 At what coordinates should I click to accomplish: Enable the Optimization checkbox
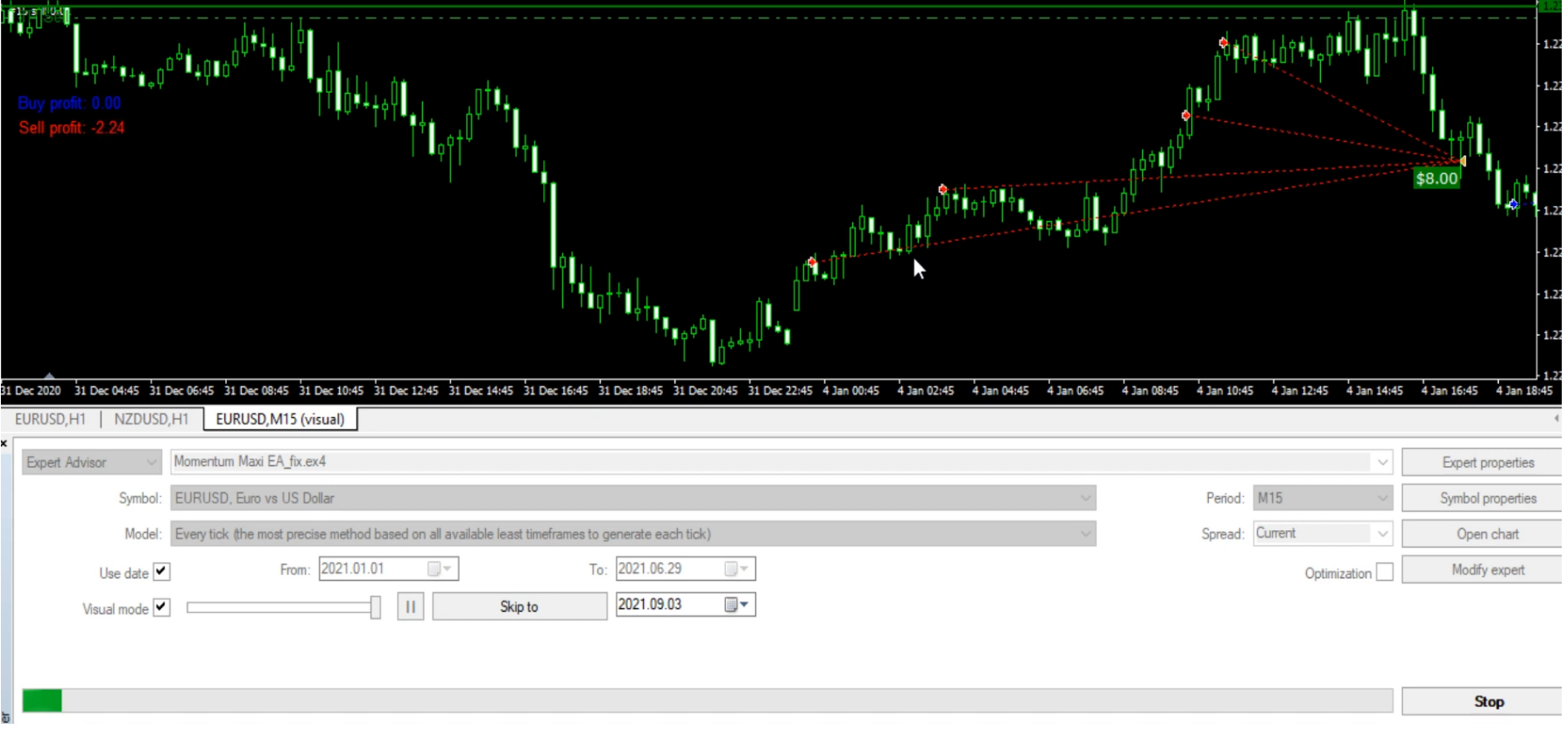[x=1384, y=573]
